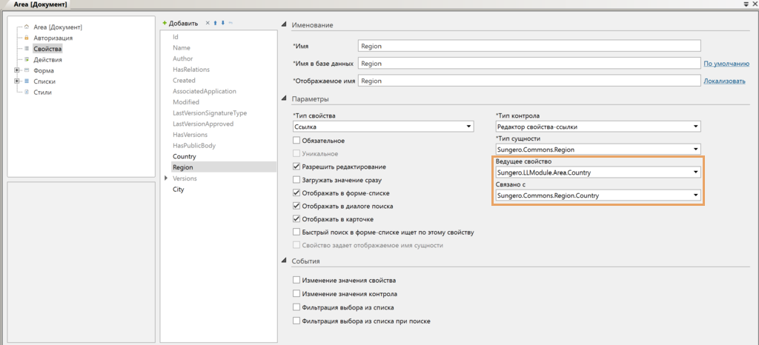Open the Тип свойства dropdown

point(468,127)
